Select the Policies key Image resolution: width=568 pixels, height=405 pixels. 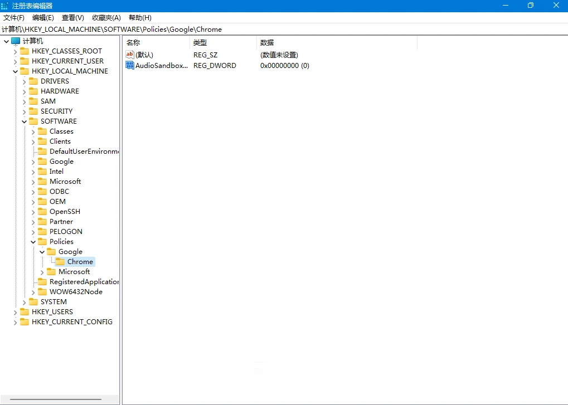[x=61, y=241]
